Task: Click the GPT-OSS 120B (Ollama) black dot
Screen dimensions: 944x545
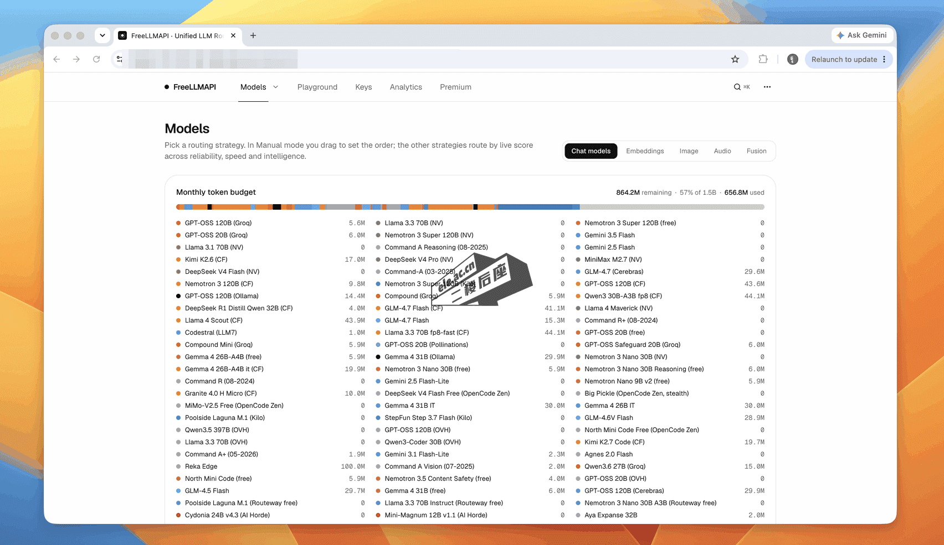Action: click(x=178, y=296)
